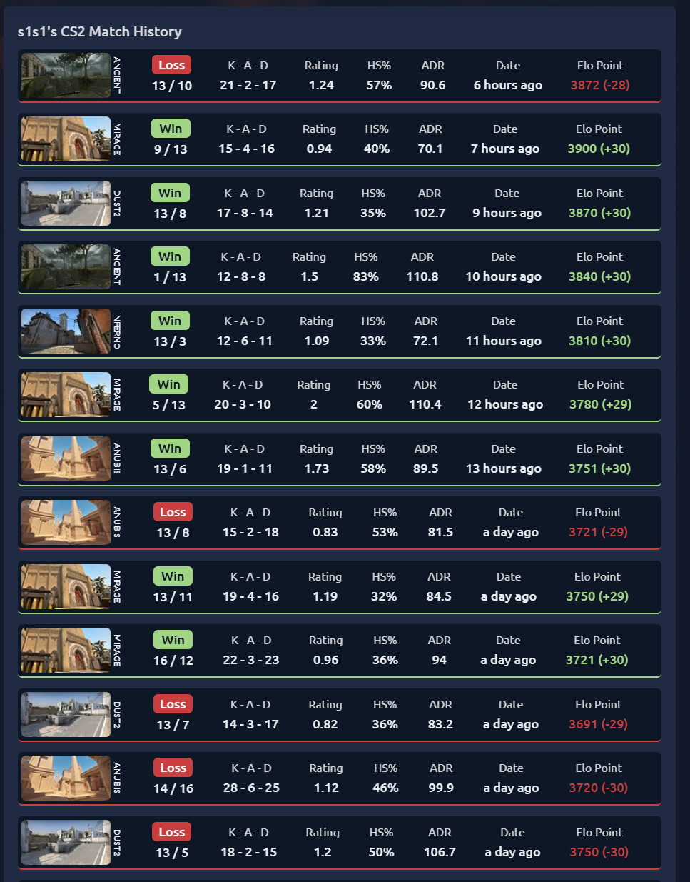The image size is (690, 882).
Task: Click the date 11 hours ago
Action: tap(503, 341)
